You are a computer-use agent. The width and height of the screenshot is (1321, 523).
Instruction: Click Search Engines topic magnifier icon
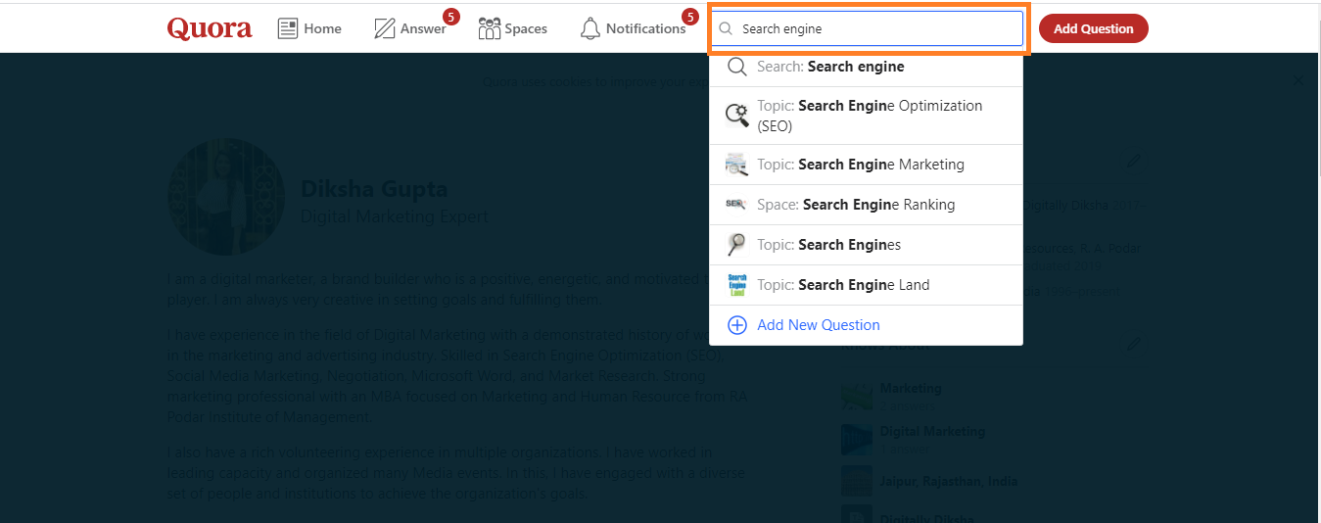(x=736, y=245)
